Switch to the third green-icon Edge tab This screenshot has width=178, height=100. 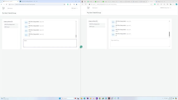106,2
